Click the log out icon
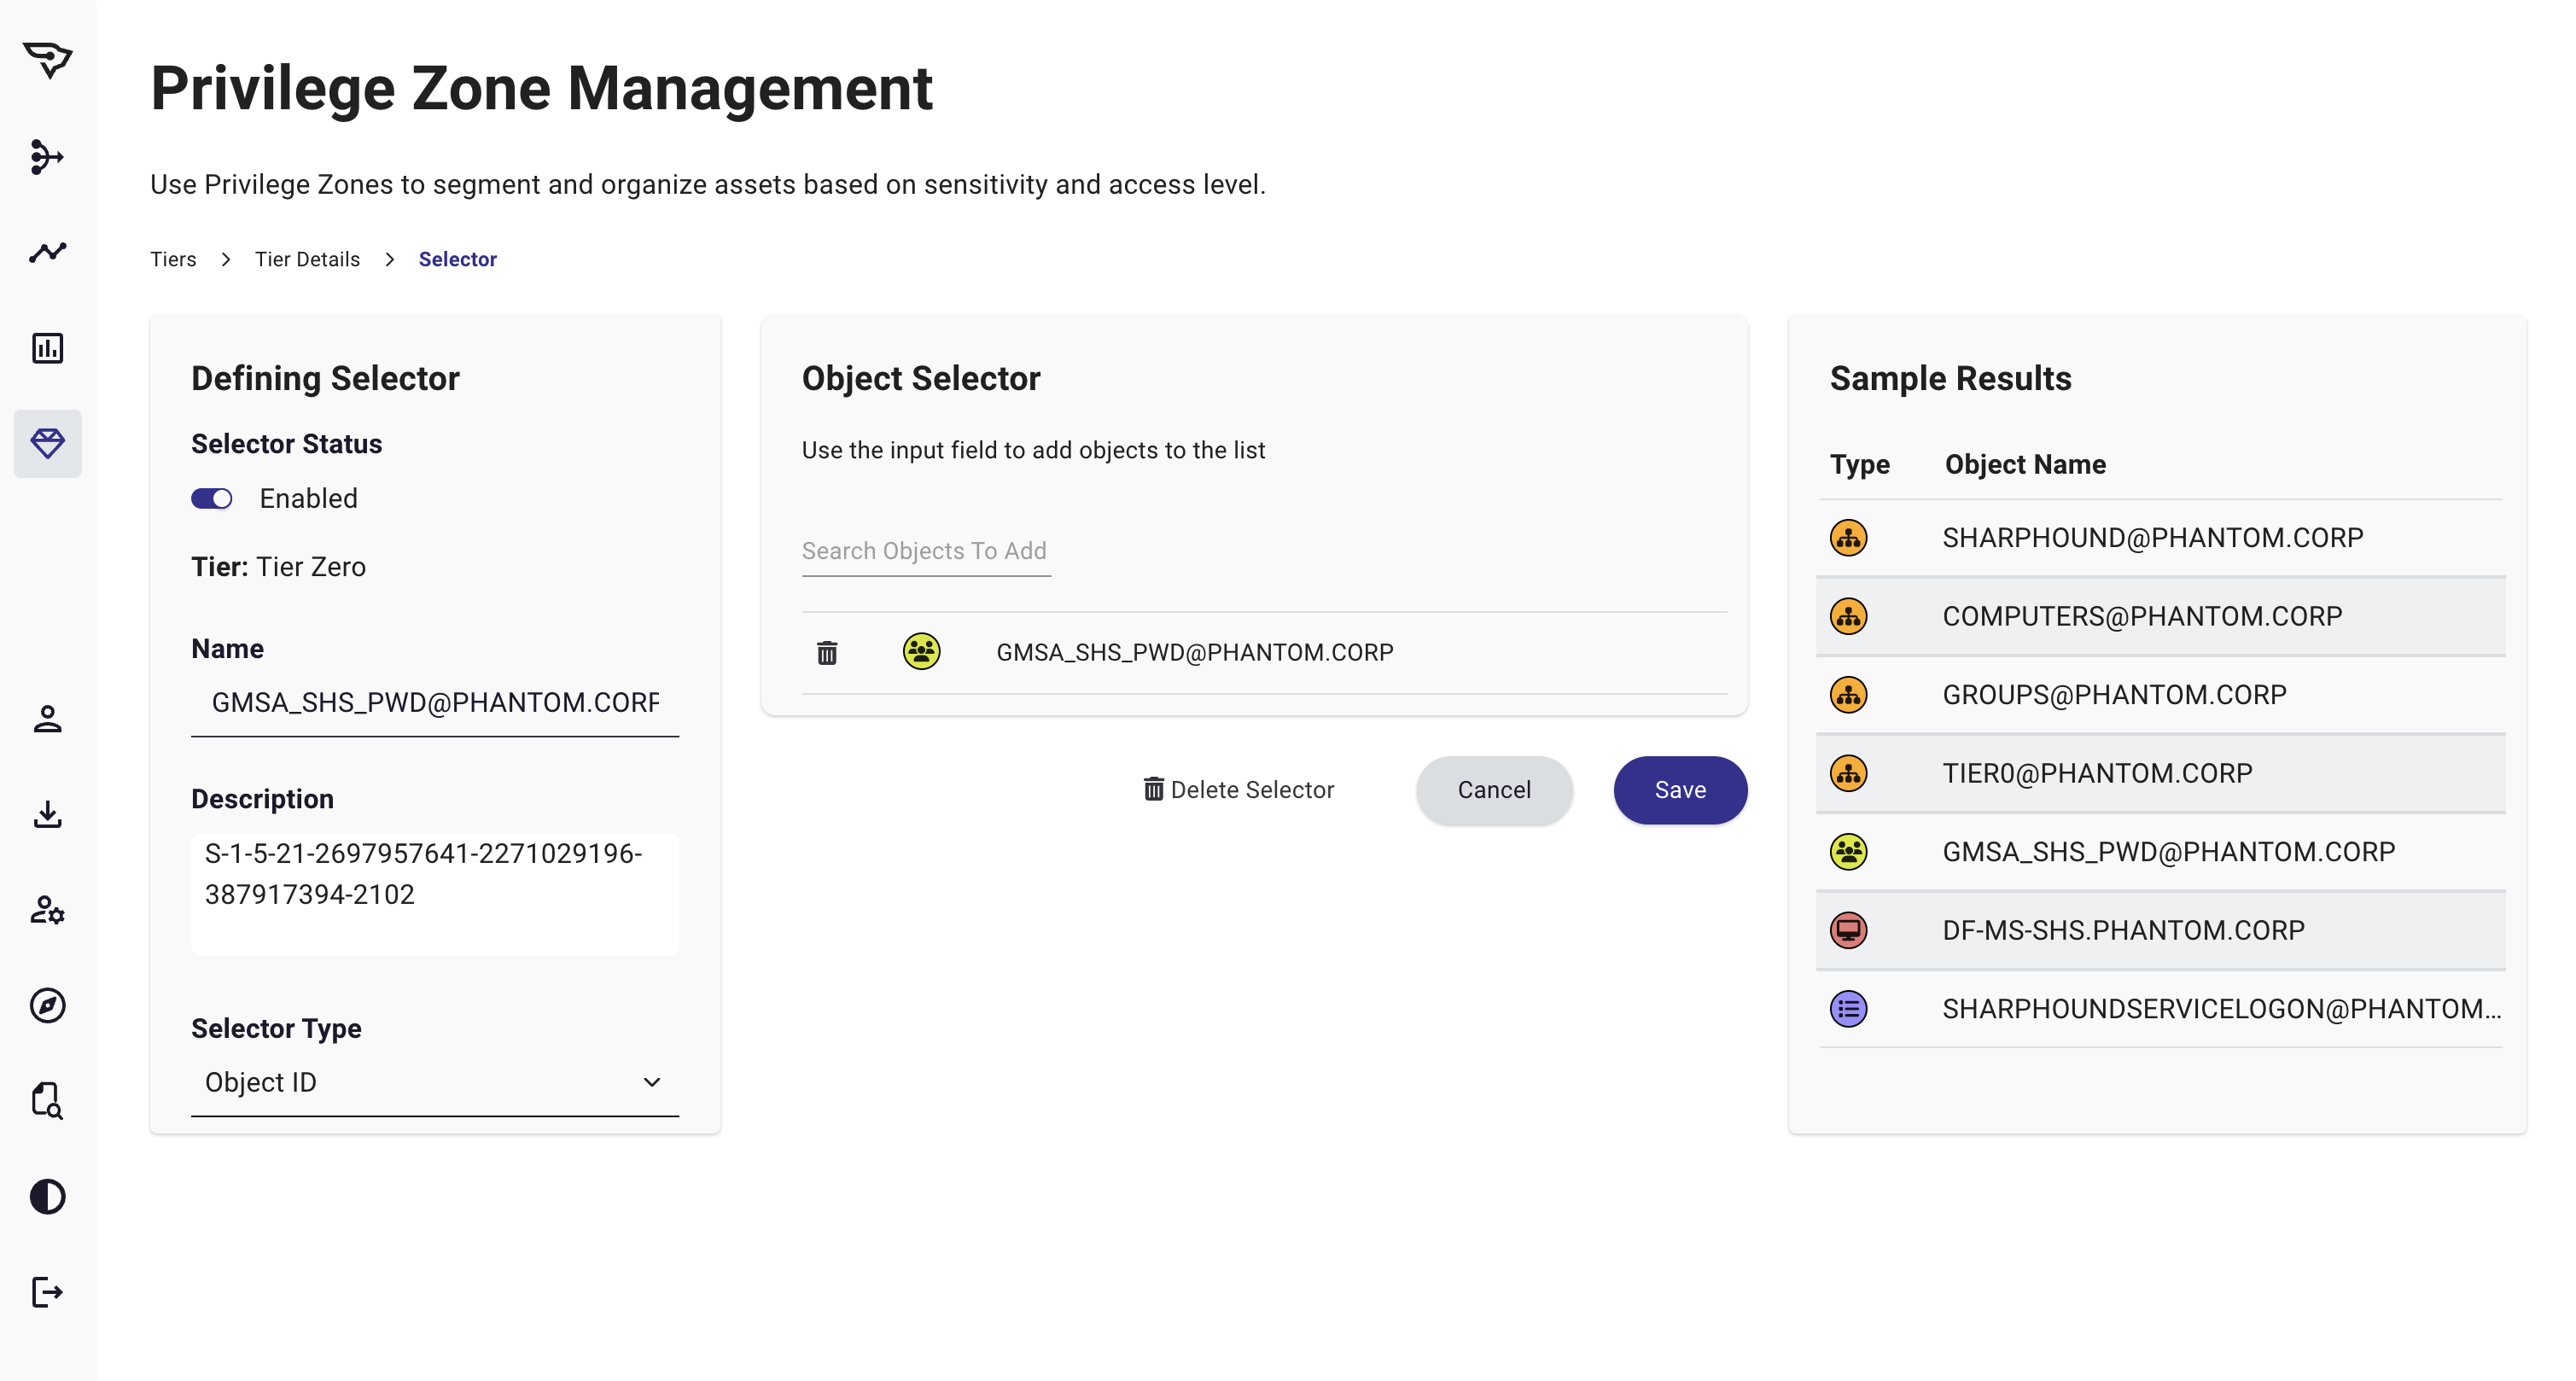The height and width of the screenshot is (1381, 2576). [x=47, y=1292]
